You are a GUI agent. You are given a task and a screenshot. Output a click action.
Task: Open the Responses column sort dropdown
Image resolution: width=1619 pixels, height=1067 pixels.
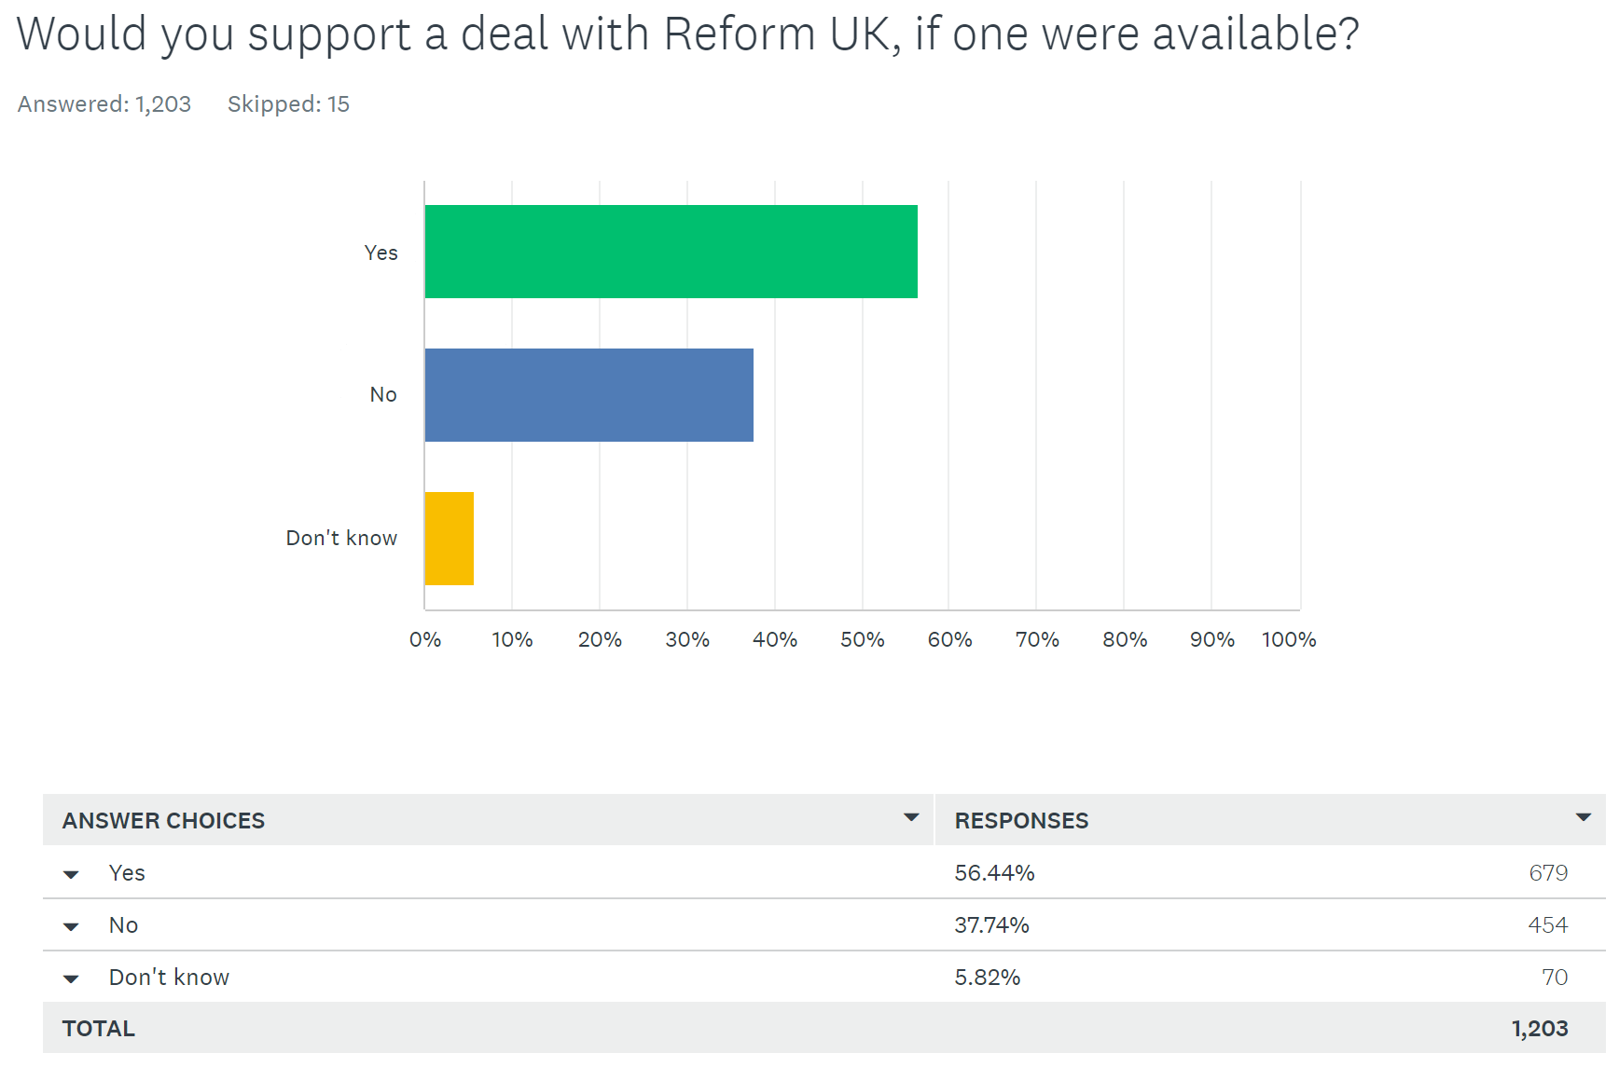1583,818
